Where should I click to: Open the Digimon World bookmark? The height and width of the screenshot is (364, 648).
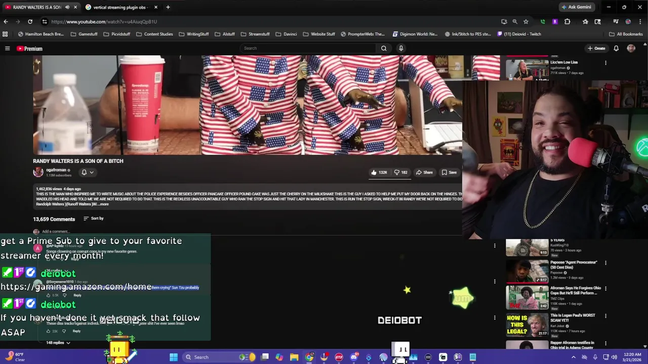tap(415, 34)
